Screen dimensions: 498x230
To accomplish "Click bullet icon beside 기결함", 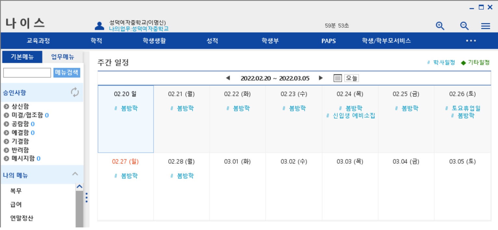I will coord(6,141).
